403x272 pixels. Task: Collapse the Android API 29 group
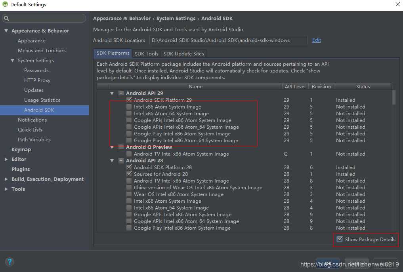point(113,93)
